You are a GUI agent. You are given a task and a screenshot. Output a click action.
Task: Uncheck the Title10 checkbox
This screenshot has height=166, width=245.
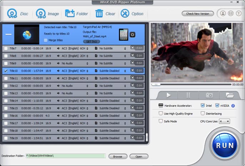click(x=6, y=71)
